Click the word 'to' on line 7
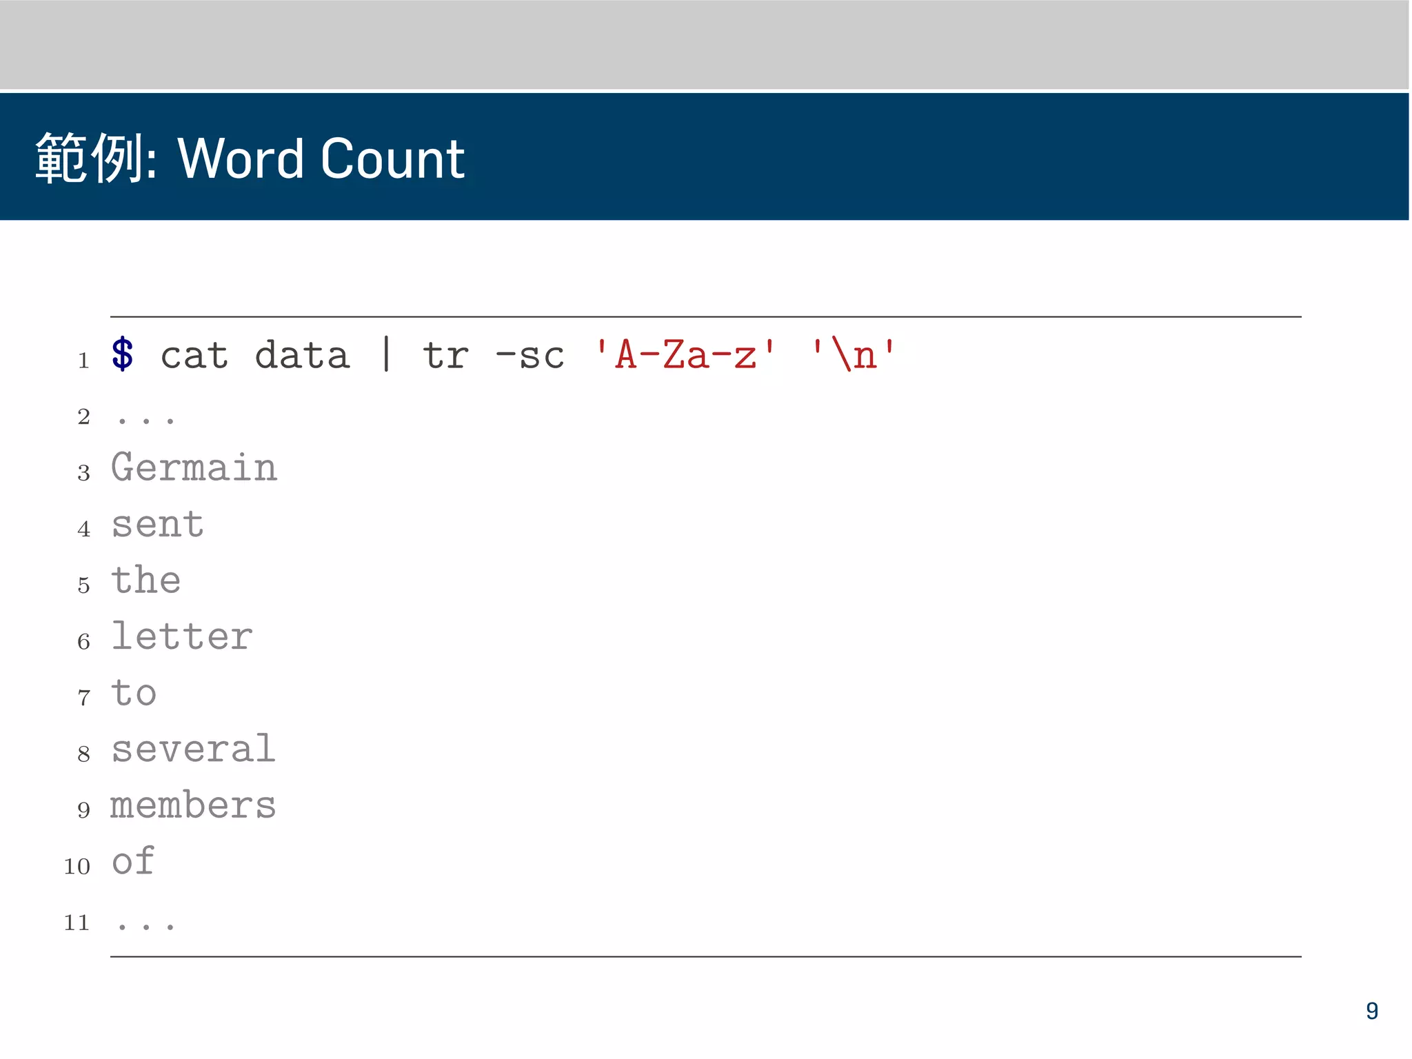Screen dimensions: 1412x1059 (134, 693)
